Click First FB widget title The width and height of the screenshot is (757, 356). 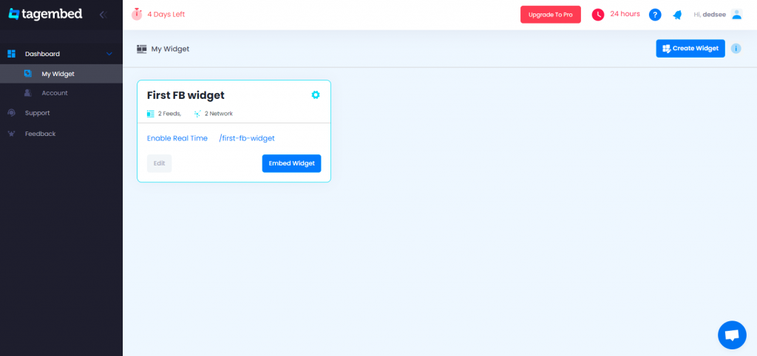point(186,95)
